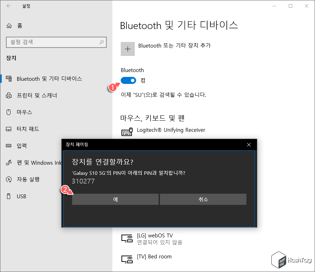This screenshot has height=272, width=315.
Task: Click the plus button to add device
Action: [x=128, y=49]
